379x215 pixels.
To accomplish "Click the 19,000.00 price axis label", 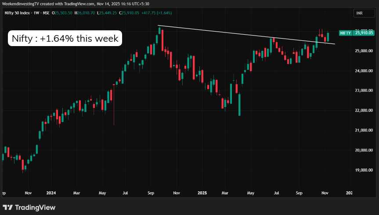I will click(364, 170).
